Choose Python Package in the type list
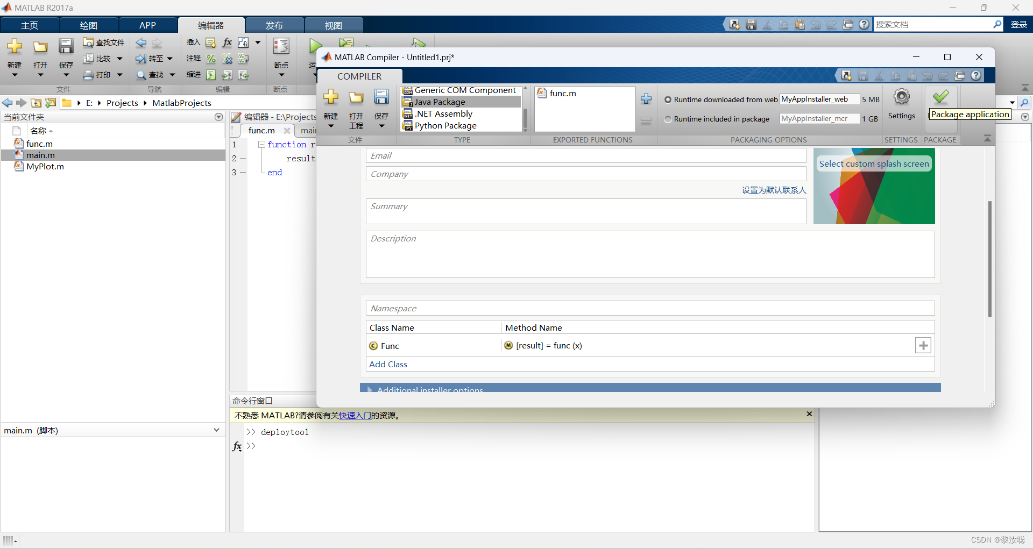Image resolution: width=1033 pixels, height=549 pixels. pos(461,125)
